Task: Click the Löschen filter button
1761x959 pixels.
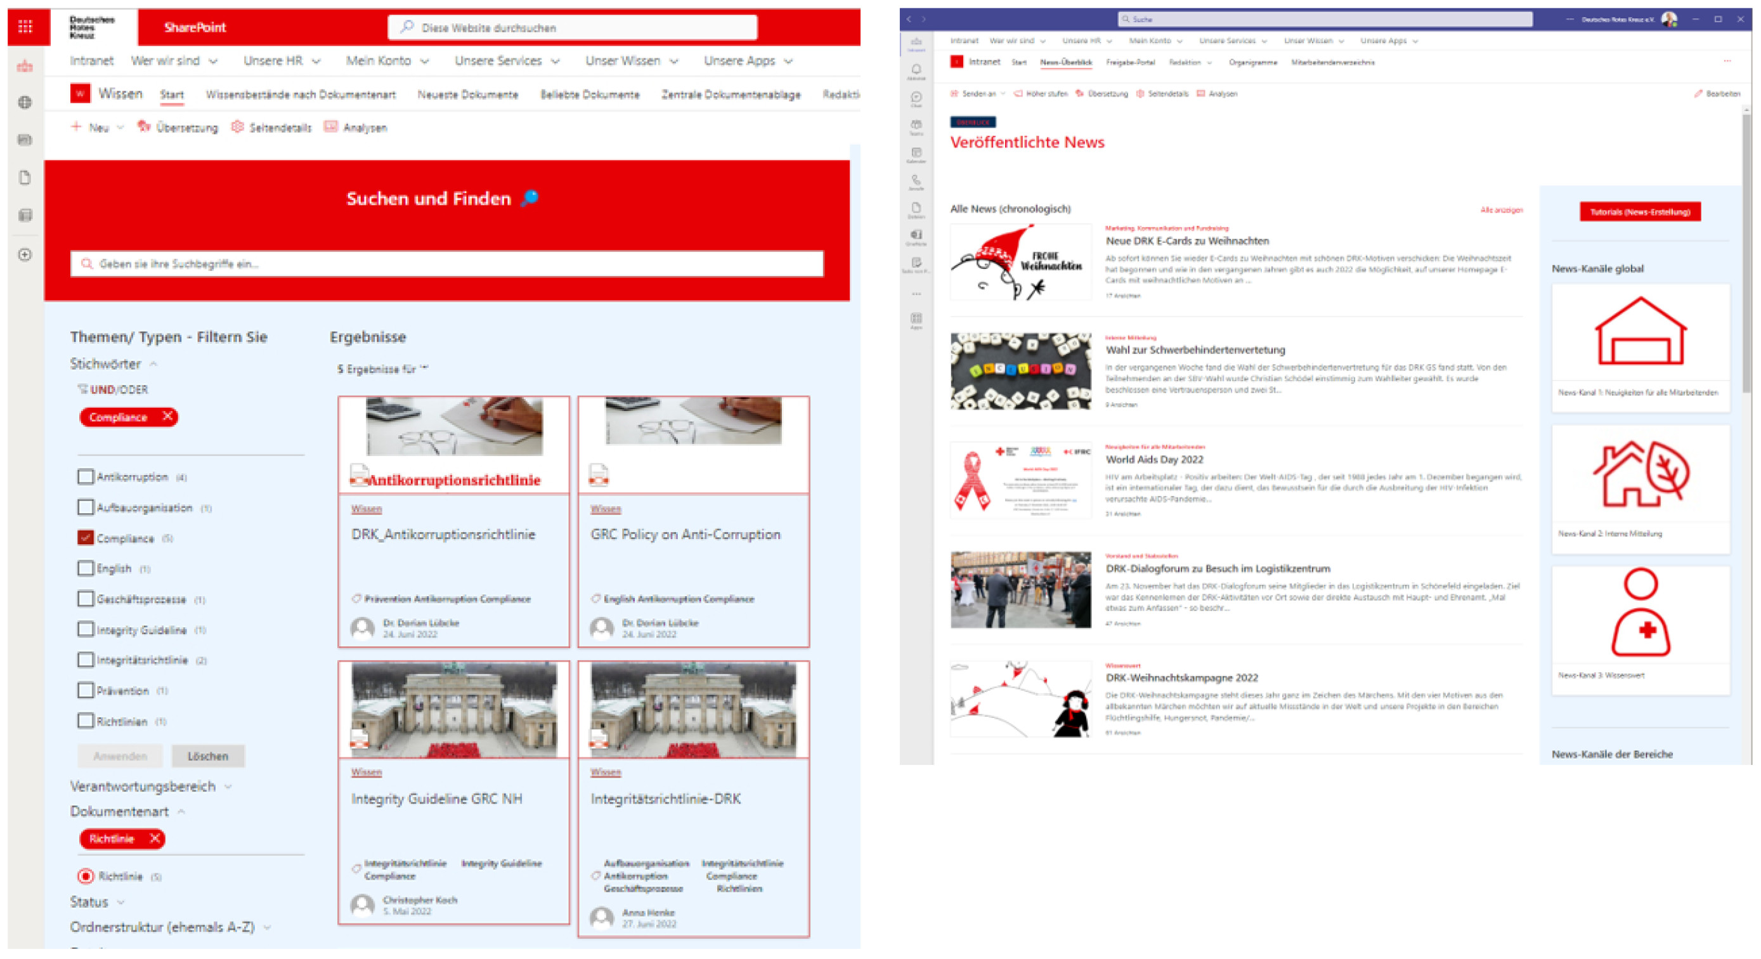Action: point(208,756)
